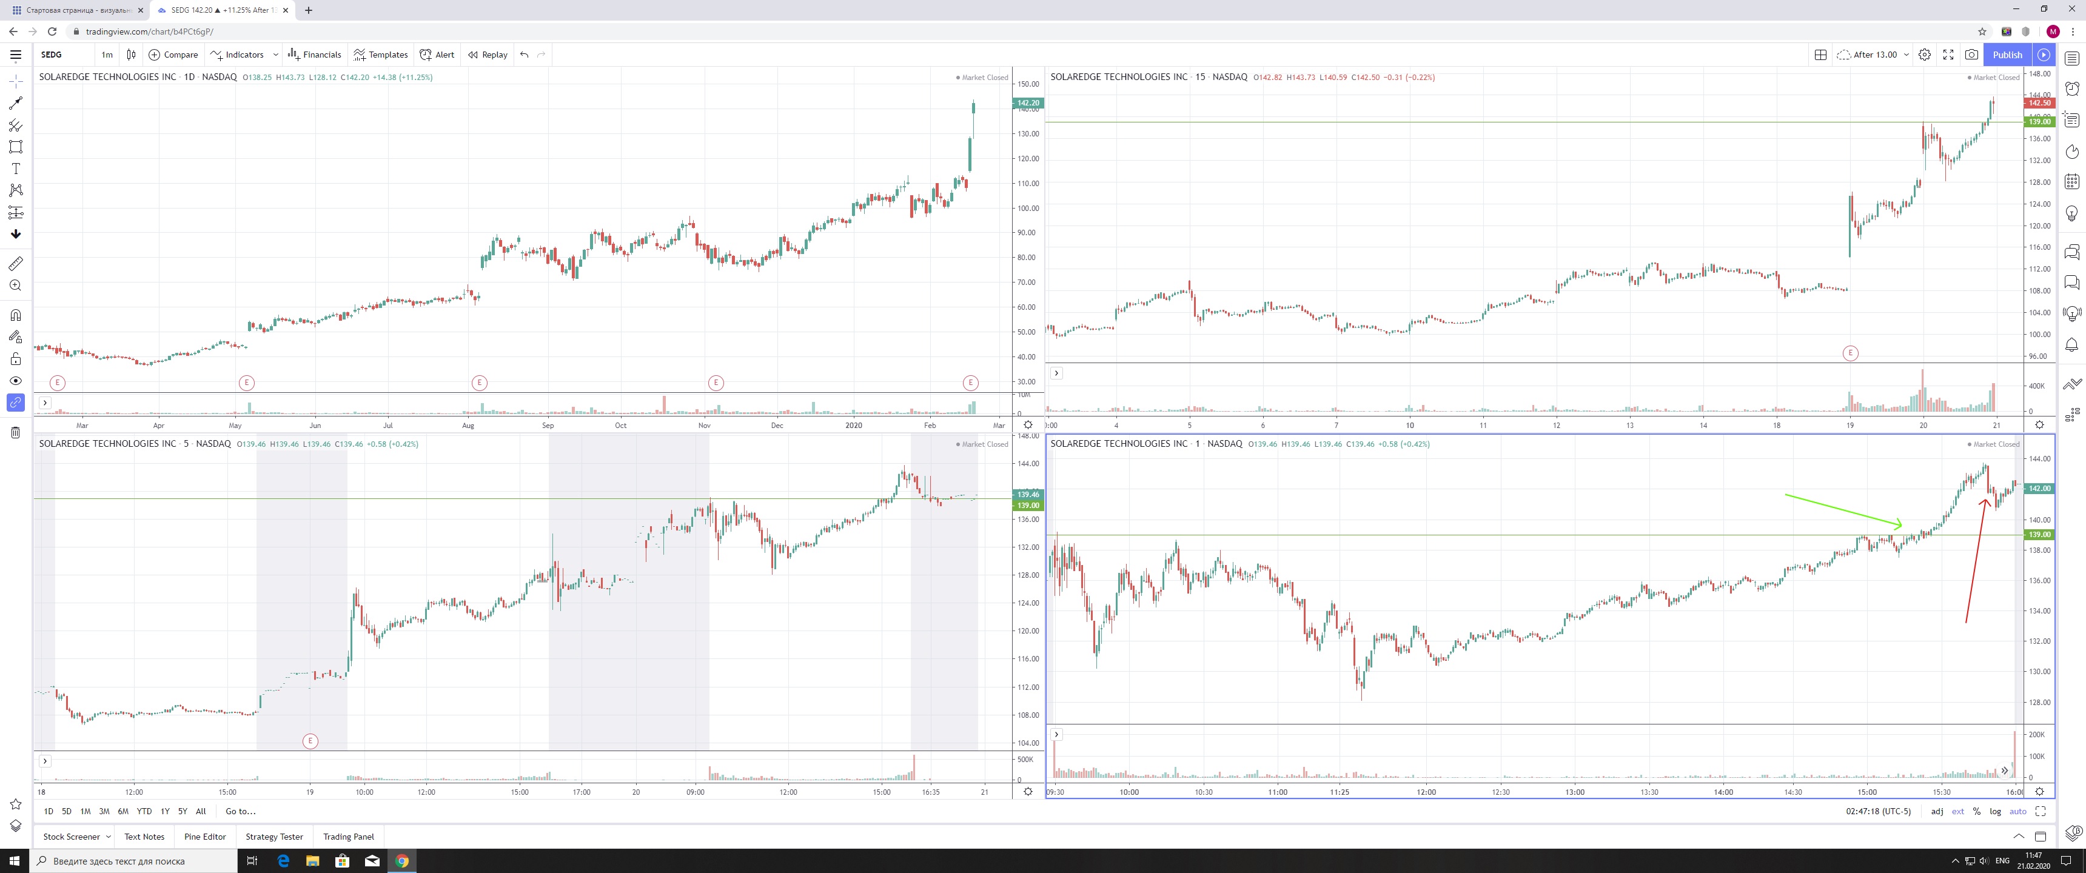Expand Stock Screener dropdown arrow
The width and height of the screenshot is (2086, 873).
pyautogui.click(x=109, y=837)
